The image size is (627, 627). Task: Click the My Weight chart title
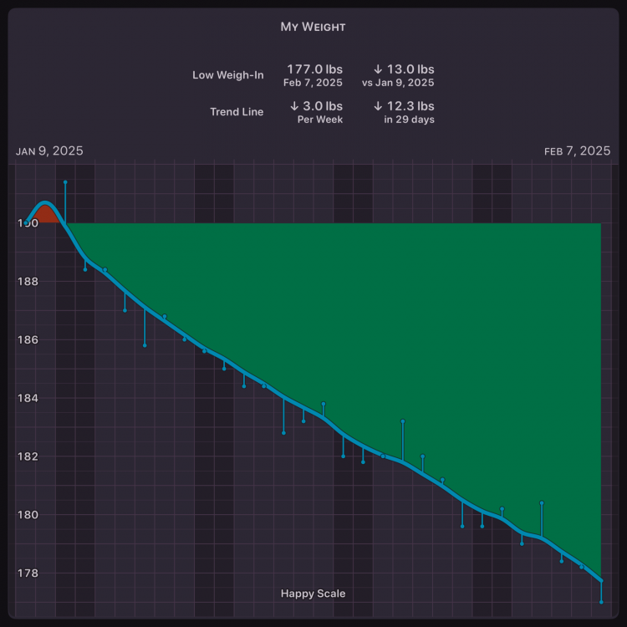pos(313,27)
